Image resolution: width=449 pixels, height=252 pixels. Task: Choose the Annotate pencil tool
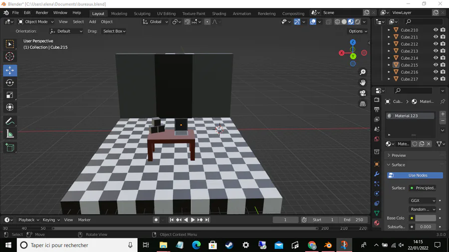10,122
